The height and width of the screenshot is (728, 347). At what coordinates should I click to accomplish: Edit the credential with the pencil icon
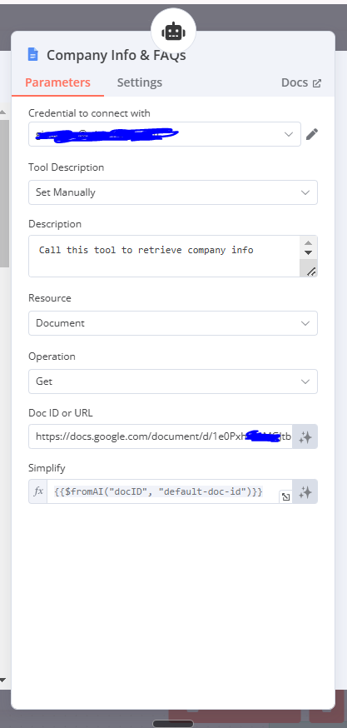coord(312,135)
